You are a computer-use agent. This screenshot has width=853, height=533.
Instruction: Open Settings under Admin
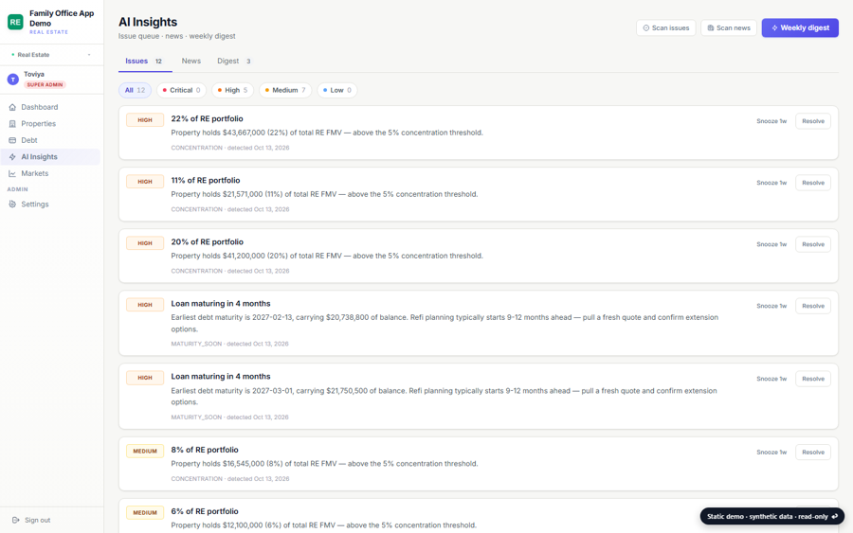pyautogui.click(x=51, y=204)
